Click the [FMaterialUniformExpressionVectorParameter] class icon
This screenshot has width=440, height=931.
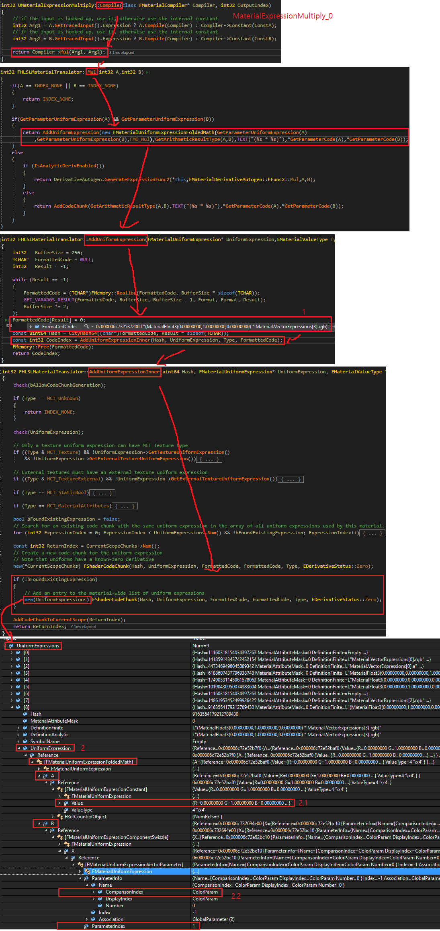(x=80, y=865)
